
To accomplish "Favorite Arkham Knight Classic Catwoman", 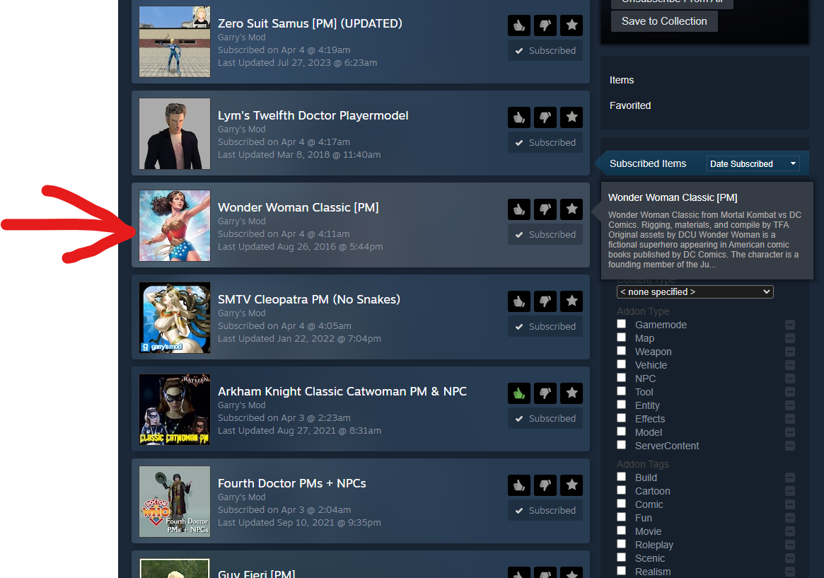I will coord(571,393).
